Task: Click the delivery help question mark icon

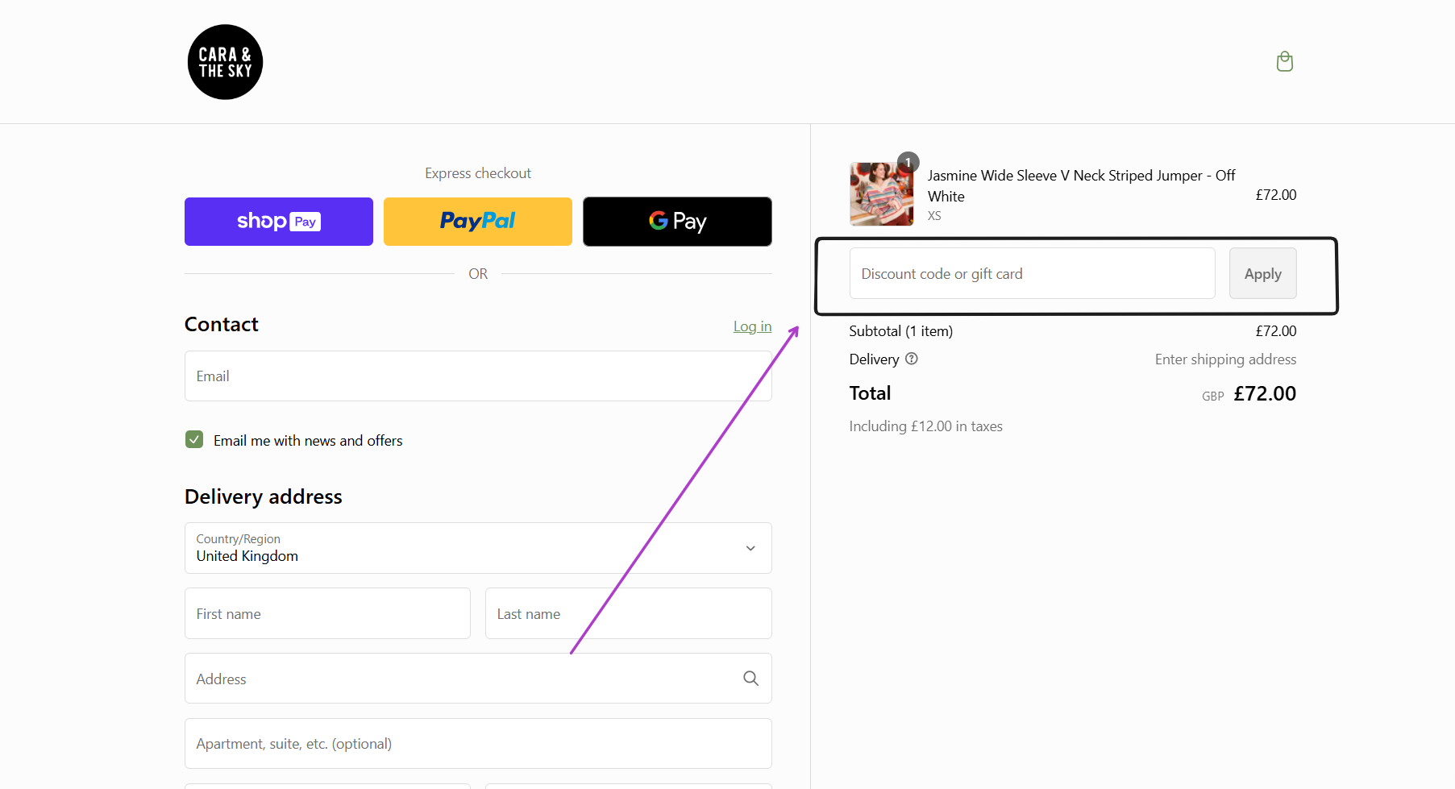Action: [912, 359]
